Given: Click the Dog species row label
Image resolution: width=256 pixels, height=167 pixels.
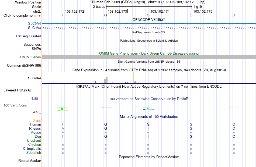Looking at the screenshot, I should (x=38, y=136).
